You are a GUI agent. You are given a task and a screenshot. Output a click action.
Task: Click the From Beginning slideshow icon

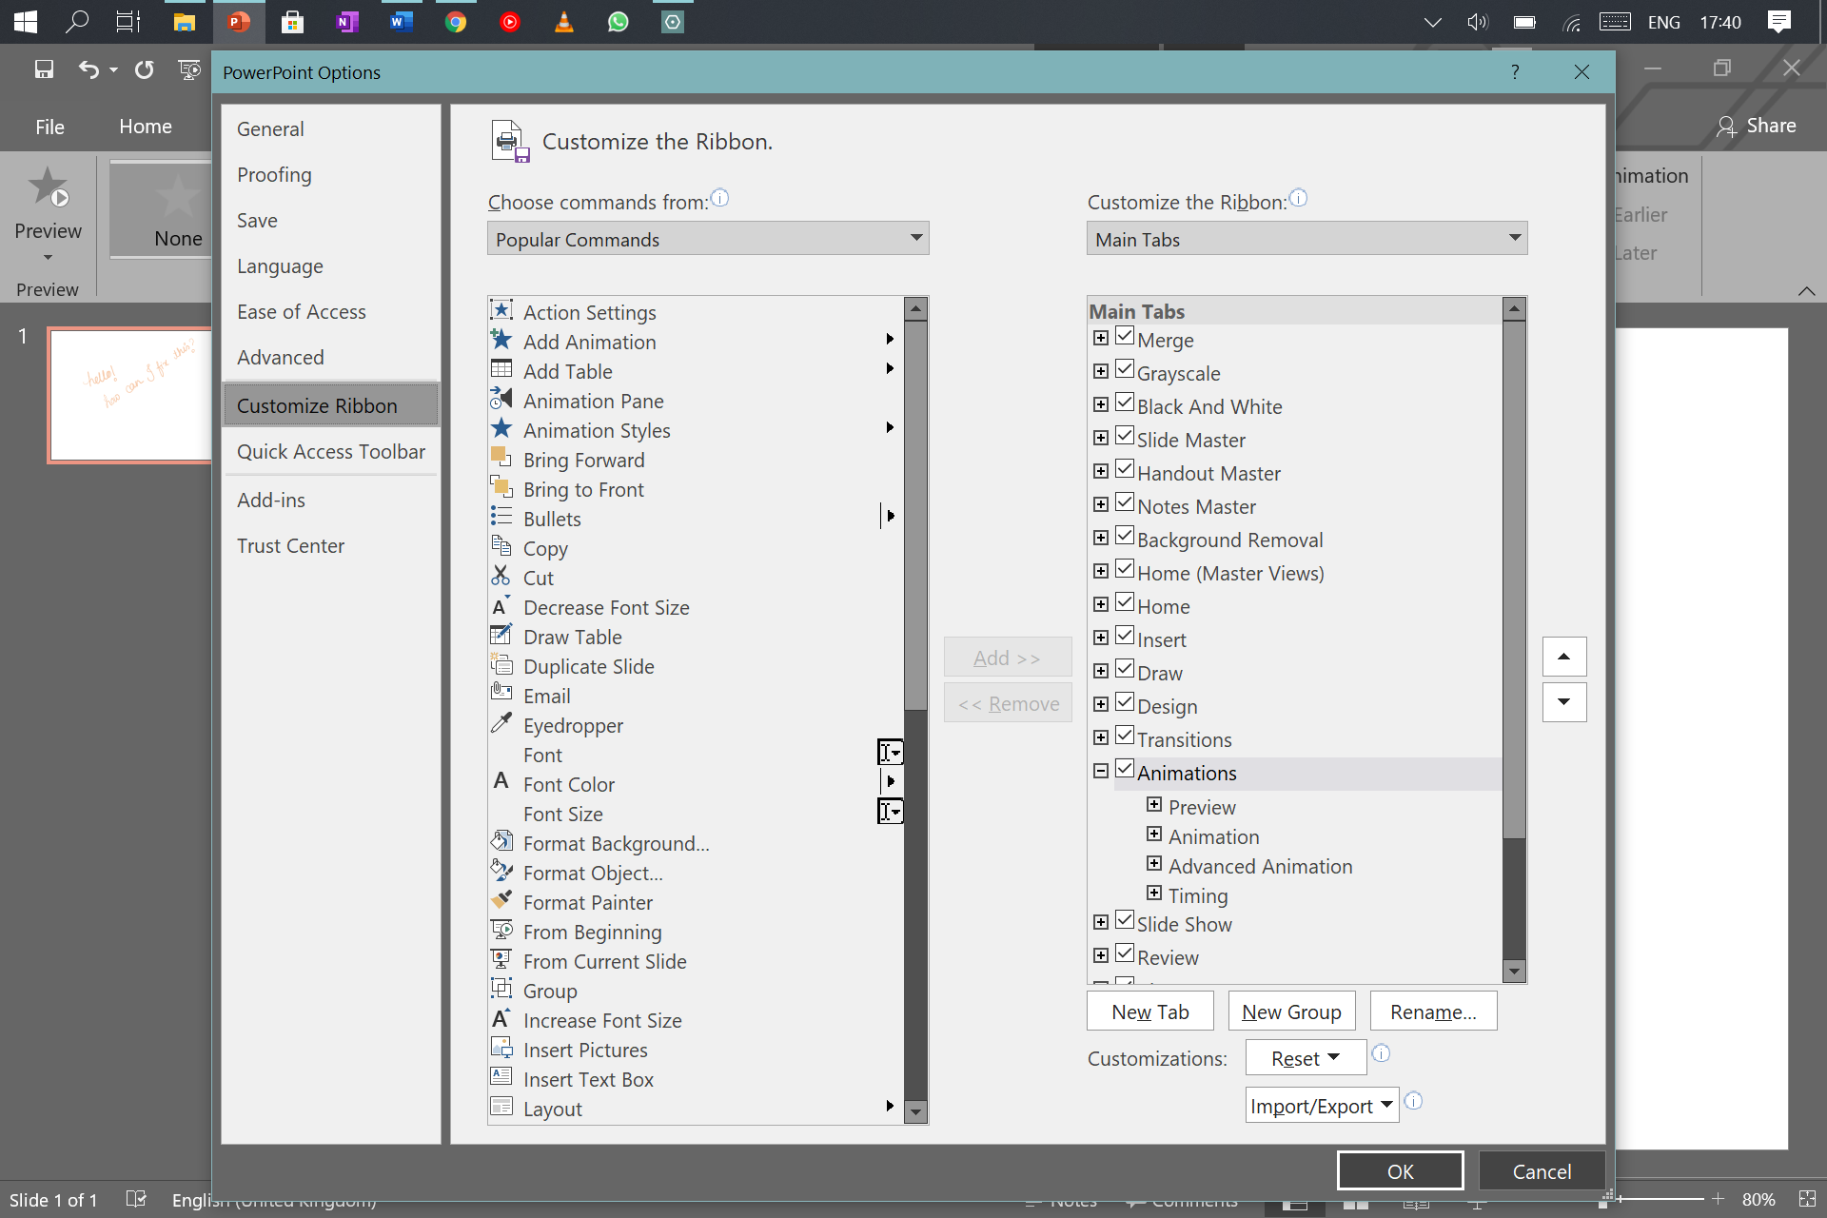(501, 930)
